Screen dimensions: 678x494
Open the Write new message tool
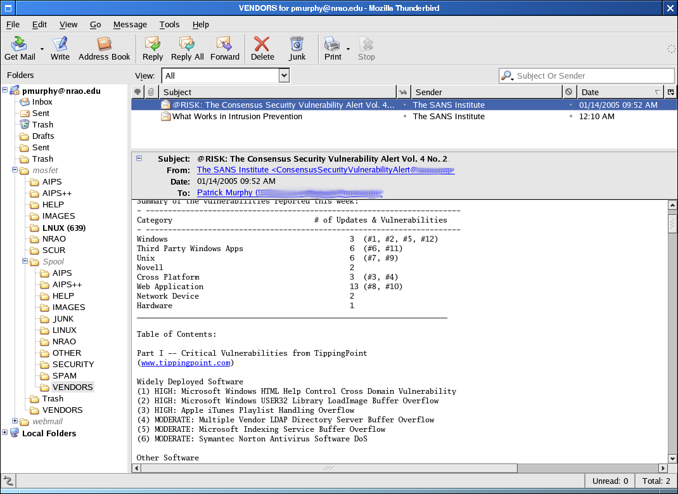60,48
